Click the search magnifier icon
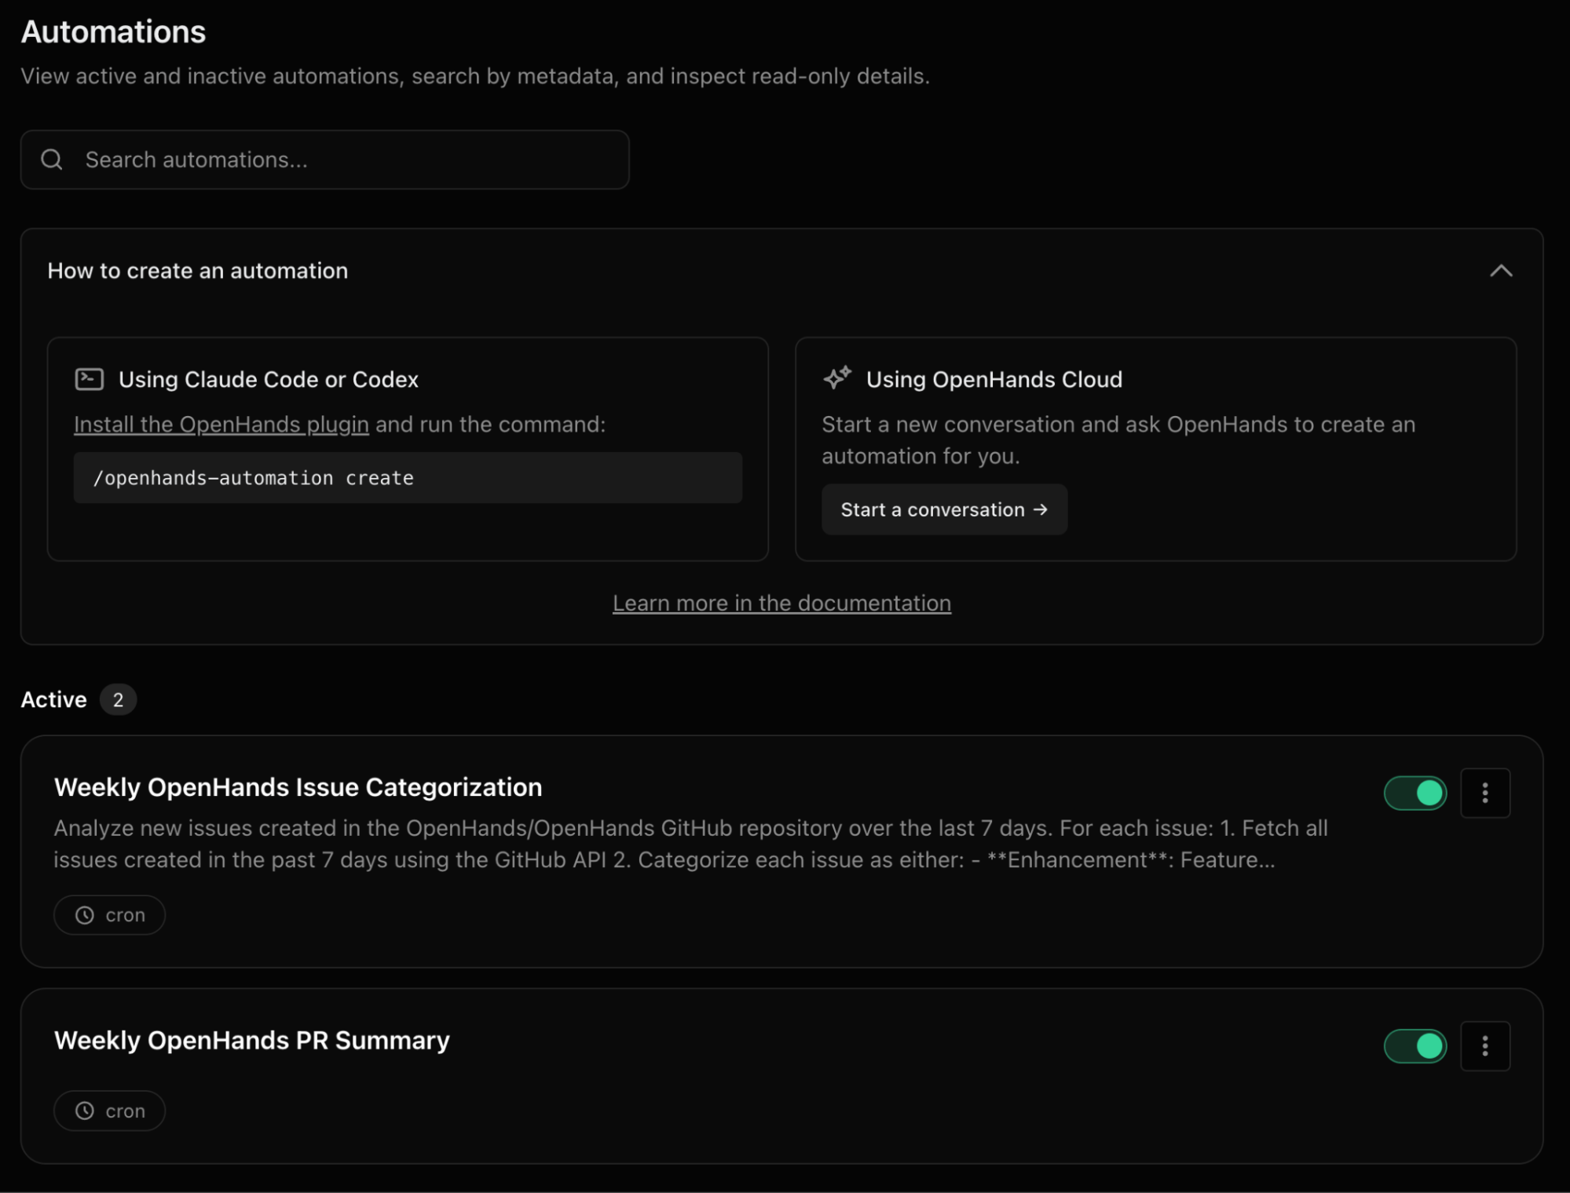The width and height of the screenshot is (1570, 1193). [52, 159]
